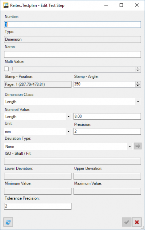Click into the empty Name field
Screen dimensions: 145x230
pos(72,55)
